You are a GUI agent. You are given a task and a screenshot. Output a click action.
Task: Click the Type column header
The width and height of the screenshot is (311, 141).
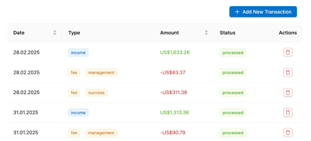(74, 33)
